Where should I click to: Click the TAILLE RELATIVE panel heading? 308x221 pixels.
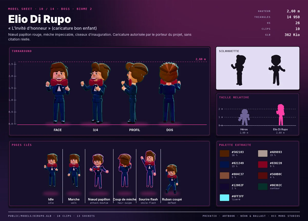tap(234, 97)
